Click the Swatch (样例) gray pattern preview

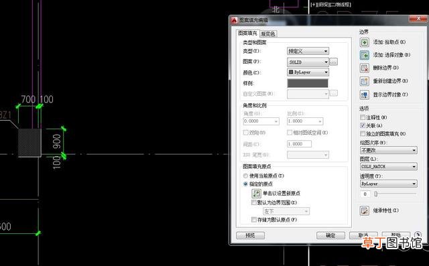308,83
